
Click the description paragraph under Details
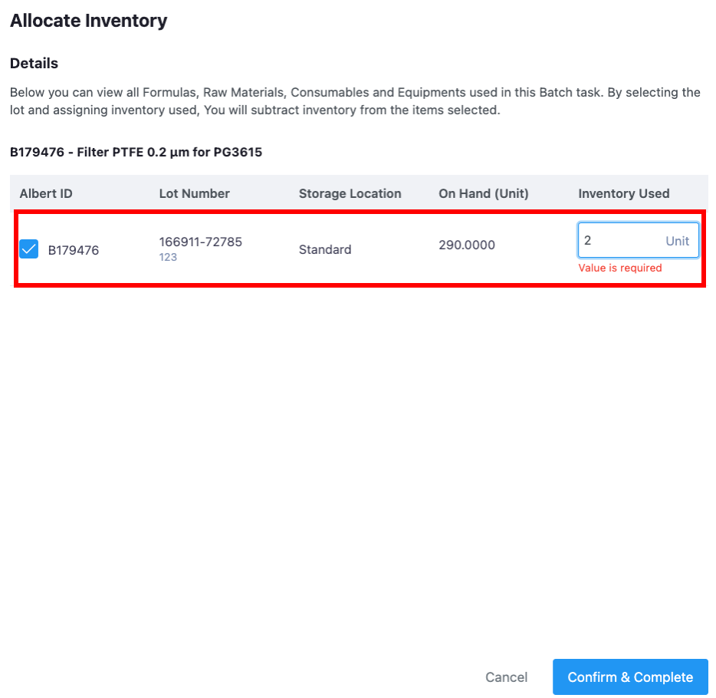tap(354, 101)
